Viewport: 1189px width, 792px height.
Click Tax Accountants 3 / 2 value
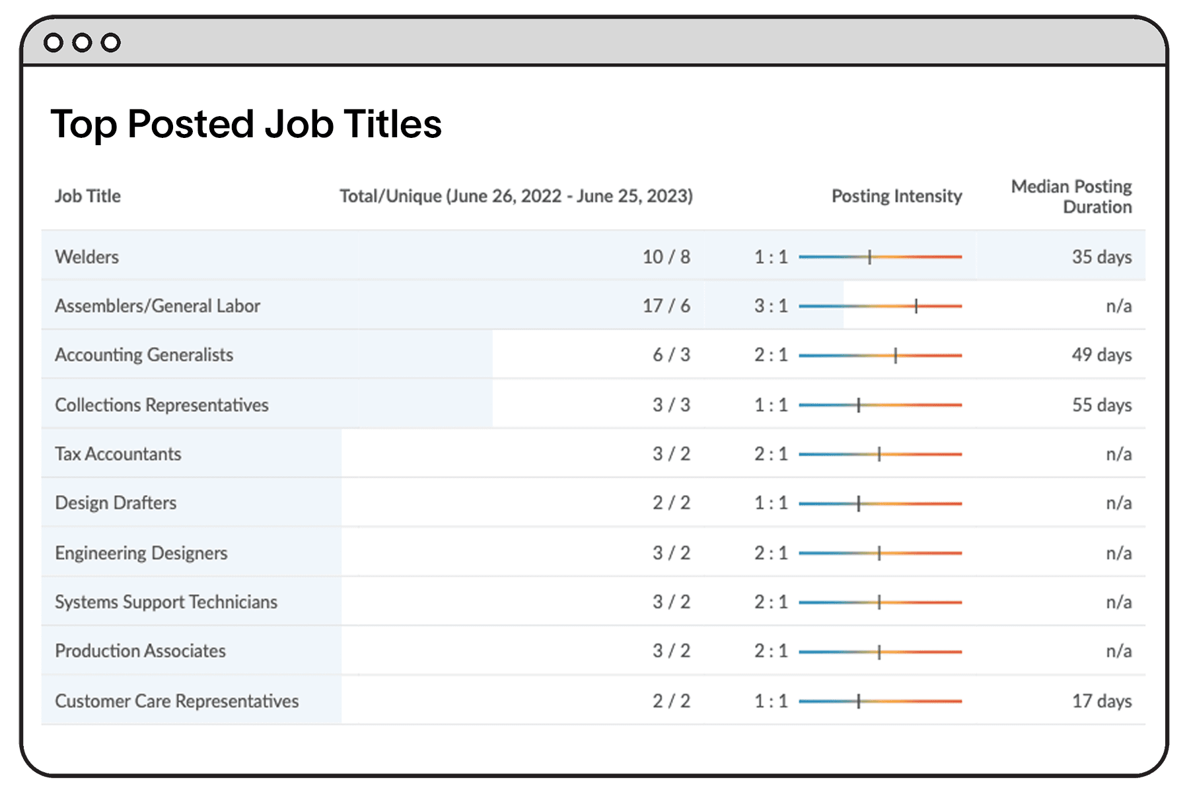tap(671, 454)
